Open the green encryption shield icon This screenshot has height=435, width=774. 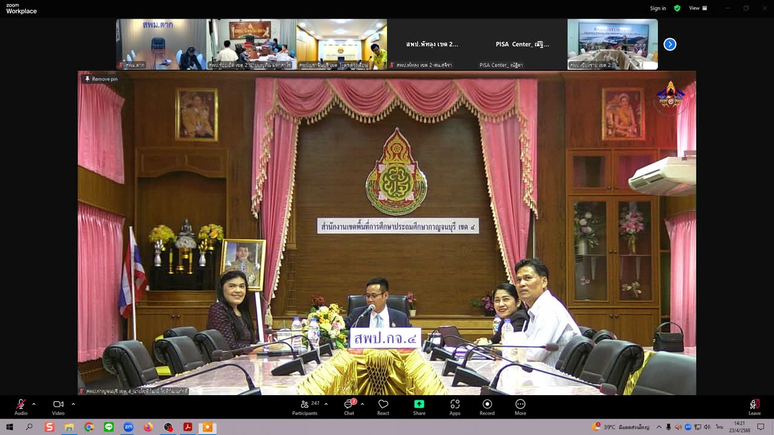pos(677,8)
